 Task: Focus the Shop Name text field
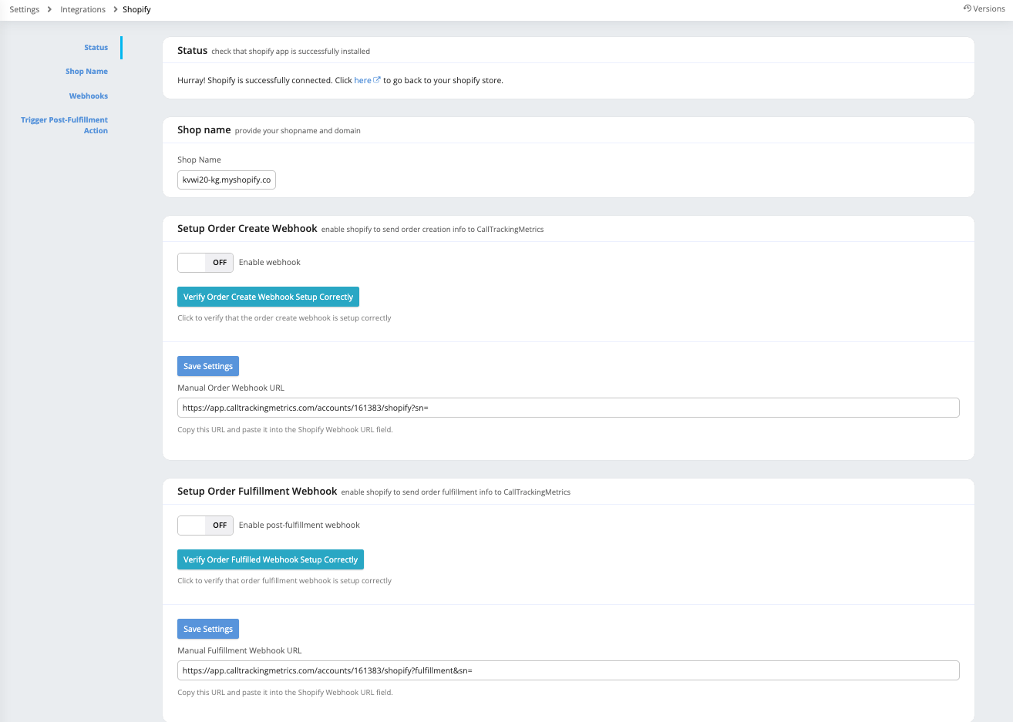(226, 180)
